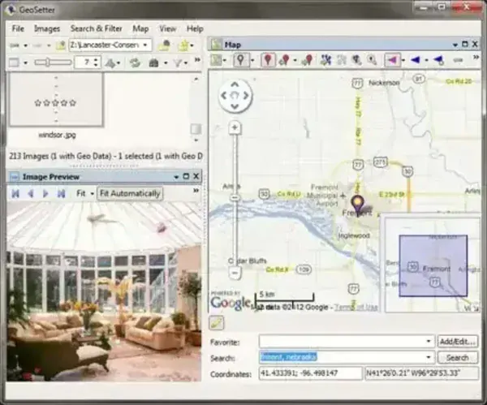Toggle the show image position marker button
The image size is (487, 405).
(x=241, y=59)
